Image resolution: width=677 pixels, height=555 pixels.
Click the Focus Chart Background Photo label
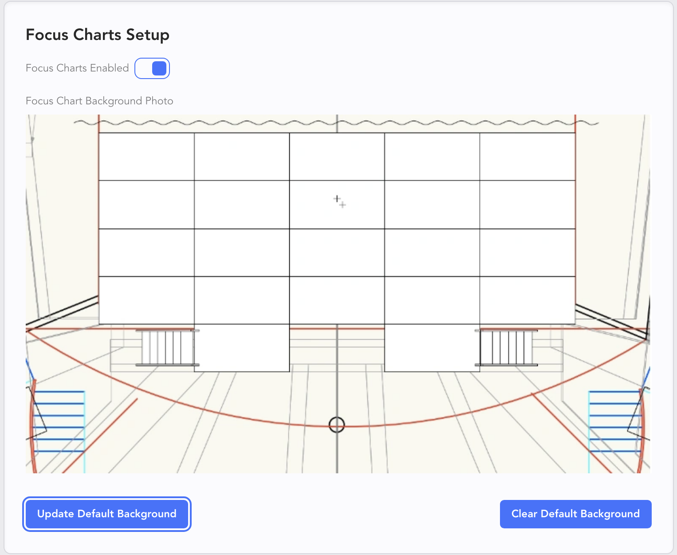(x=99, y=101)
